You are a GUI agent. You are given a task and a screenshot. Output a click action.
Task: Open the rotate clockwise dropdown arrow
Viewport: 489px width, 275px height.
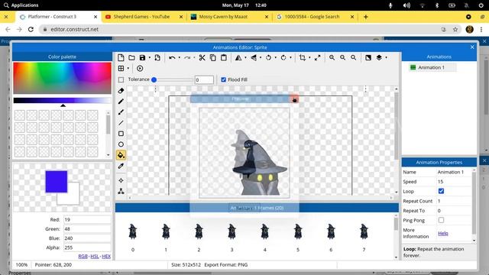290,58
